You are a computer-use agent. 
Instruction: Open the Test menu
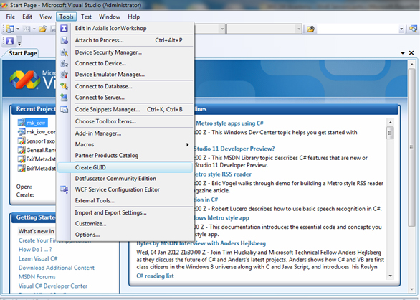[86, 17]
